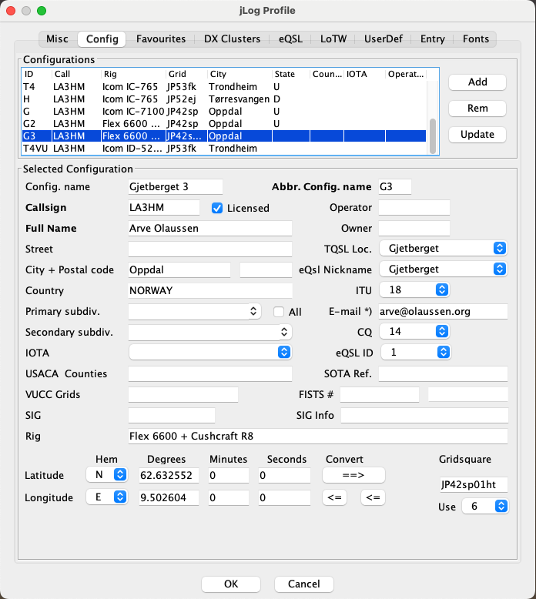Click the Callsign input field
The width and height of the screenshot is (536, 599).
(164, 208)
